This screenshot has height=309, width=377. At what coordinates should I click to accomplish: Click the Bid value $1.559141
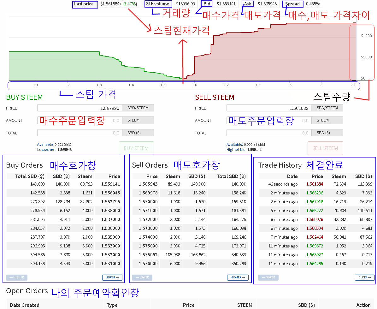(x=226, y=4)
